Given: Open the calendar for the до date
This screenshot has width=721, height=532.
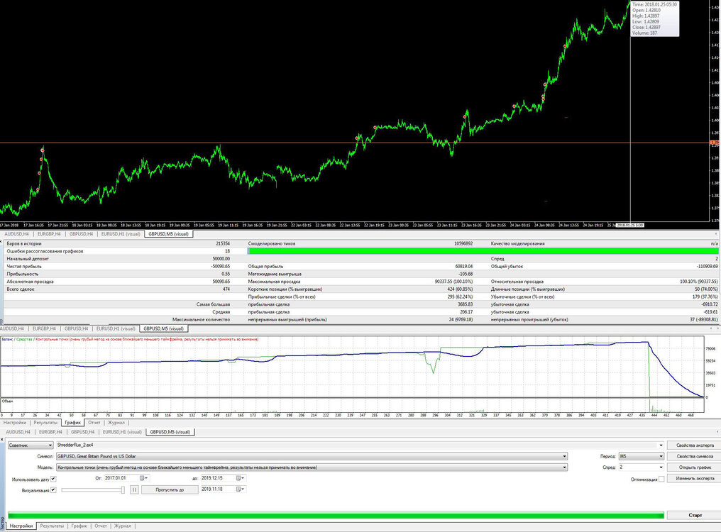Looking at the screenshot, I should coord(241,478).
